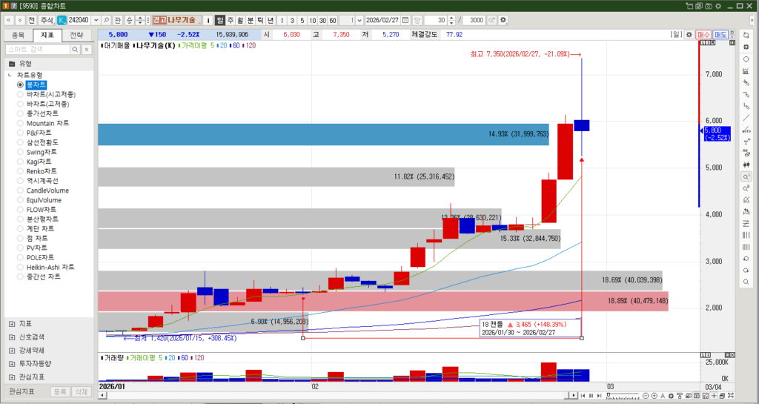
Task: Click the stock search magnifier icon
Action: 106,19
